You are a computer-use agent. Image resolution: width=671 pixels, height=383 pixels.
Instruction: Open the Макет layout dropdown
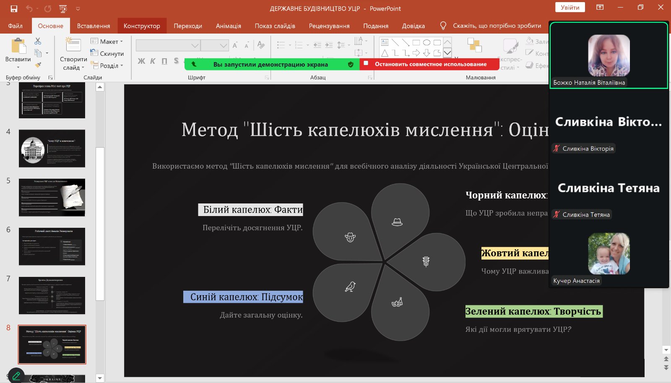(x=107, y=42)
